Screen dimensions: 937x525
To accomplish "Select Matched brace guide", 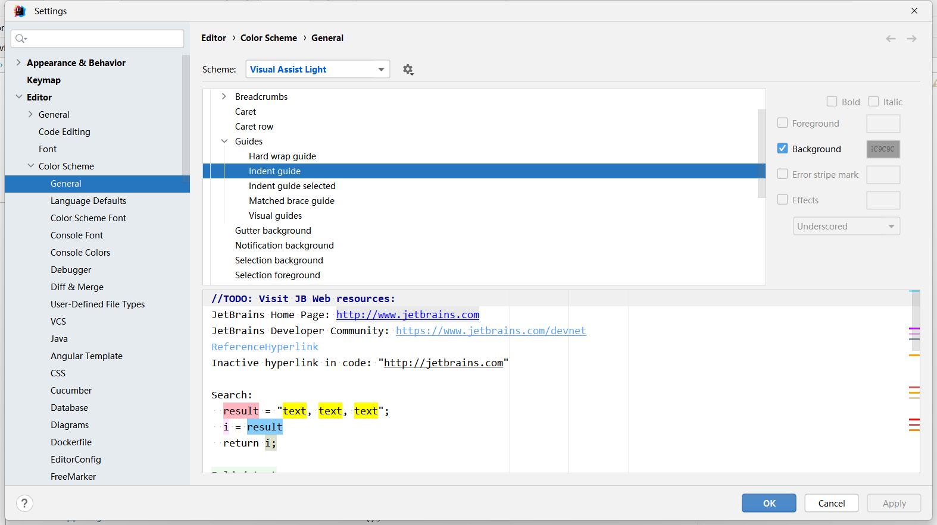I will tap(292, 201).
